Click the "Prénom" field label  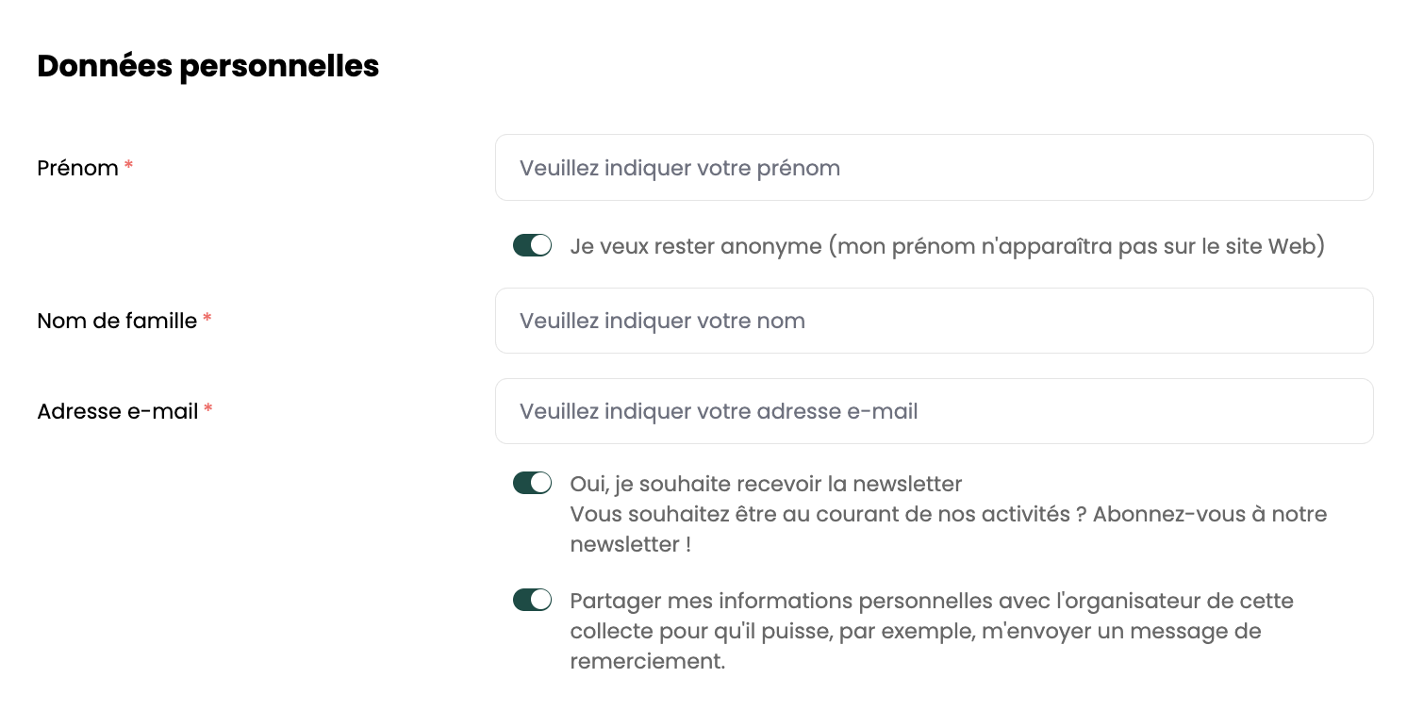point(77,168)
